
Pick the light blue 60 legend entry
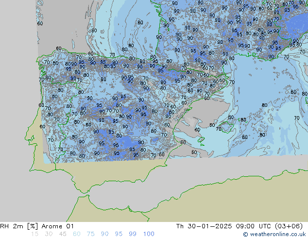pyautogui.click(x=77, y=234)
